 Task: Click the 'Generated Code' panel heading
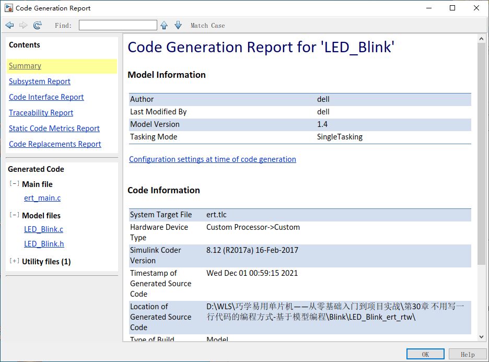[36, 169]
